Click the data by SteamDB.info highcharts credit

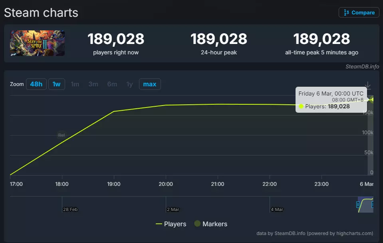point(315,233)
